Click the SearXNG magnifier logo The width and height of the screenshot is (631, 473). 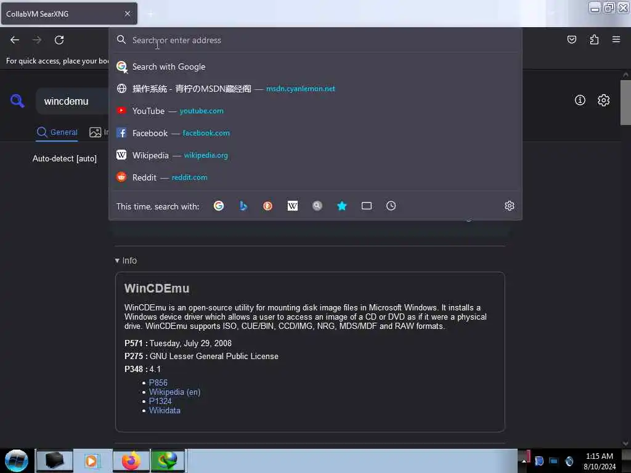[x=17, y=100]
